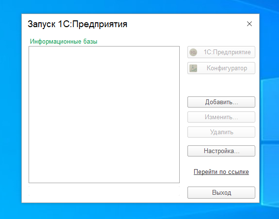Add a new infobase via Добавить...
Image resolution: width=279 pixels, height=219 pixels.
coord(221,102)
